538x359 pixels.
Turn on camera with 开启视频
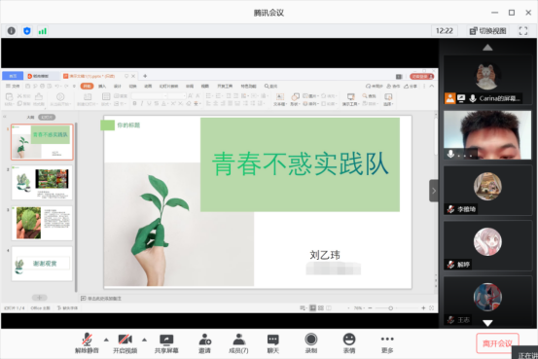point(126,343)
